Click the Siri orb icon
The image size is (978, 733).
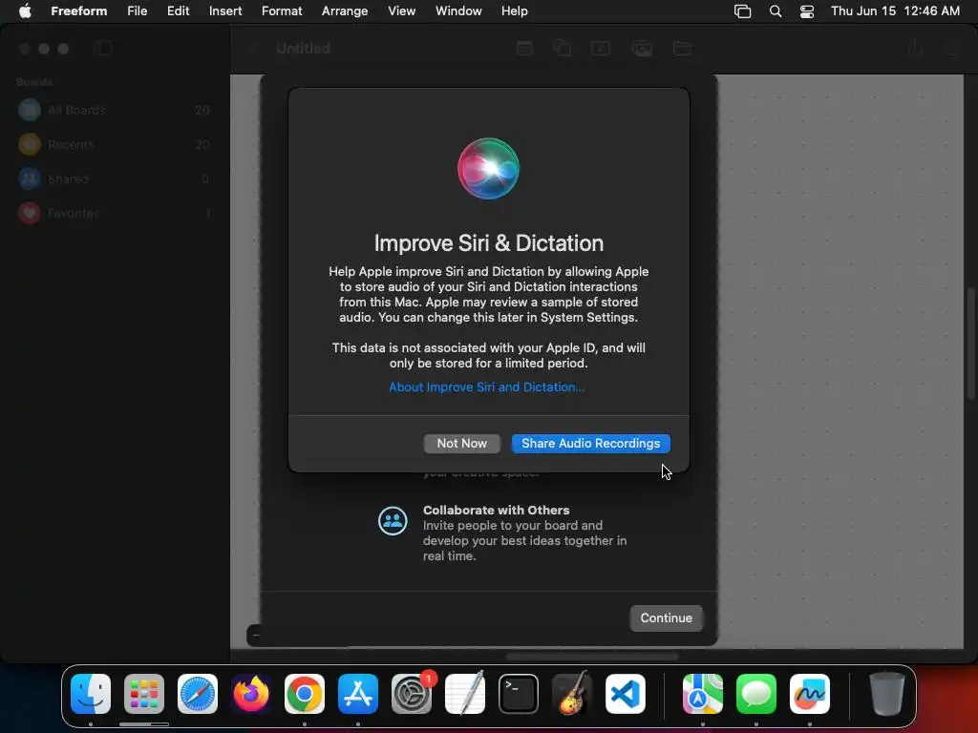point(488,168)
